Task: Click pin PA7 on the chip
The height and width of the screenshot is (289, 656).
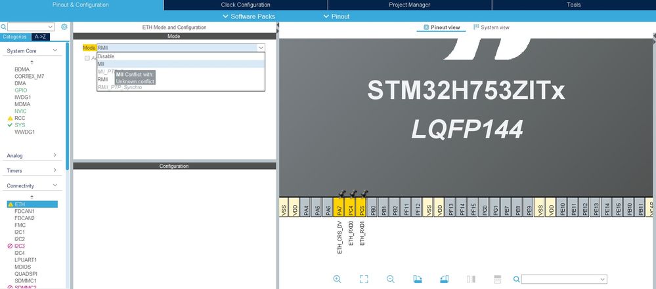Action: [x=338, y=206]
